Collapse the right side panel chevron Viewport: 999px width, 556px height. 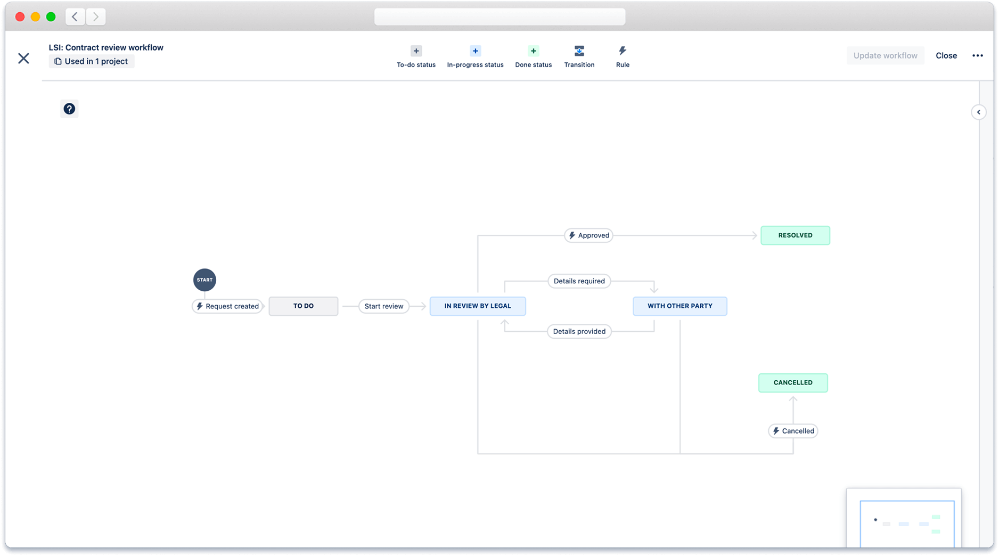979,112
